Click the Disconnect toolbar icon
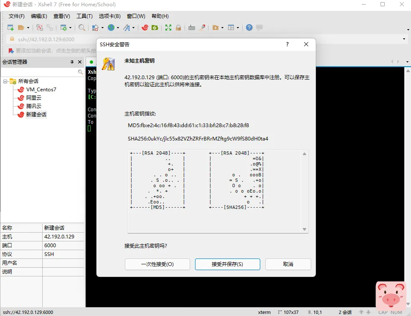411x316 pixels. click(40, 28)
